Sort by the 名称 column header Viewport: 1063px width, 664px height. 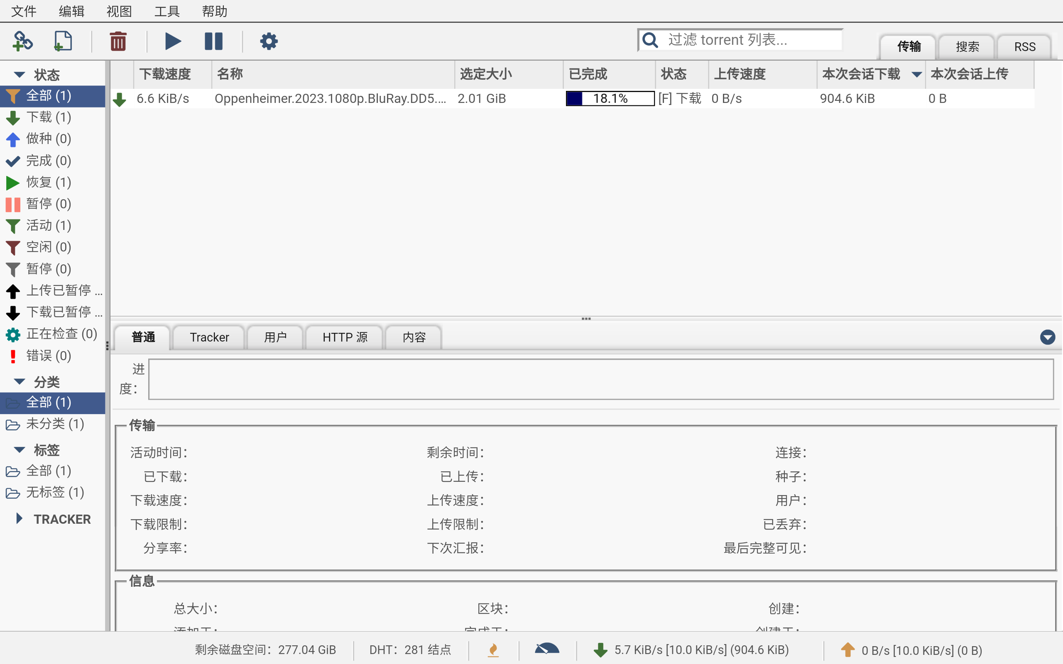click(x=333, y=74)
